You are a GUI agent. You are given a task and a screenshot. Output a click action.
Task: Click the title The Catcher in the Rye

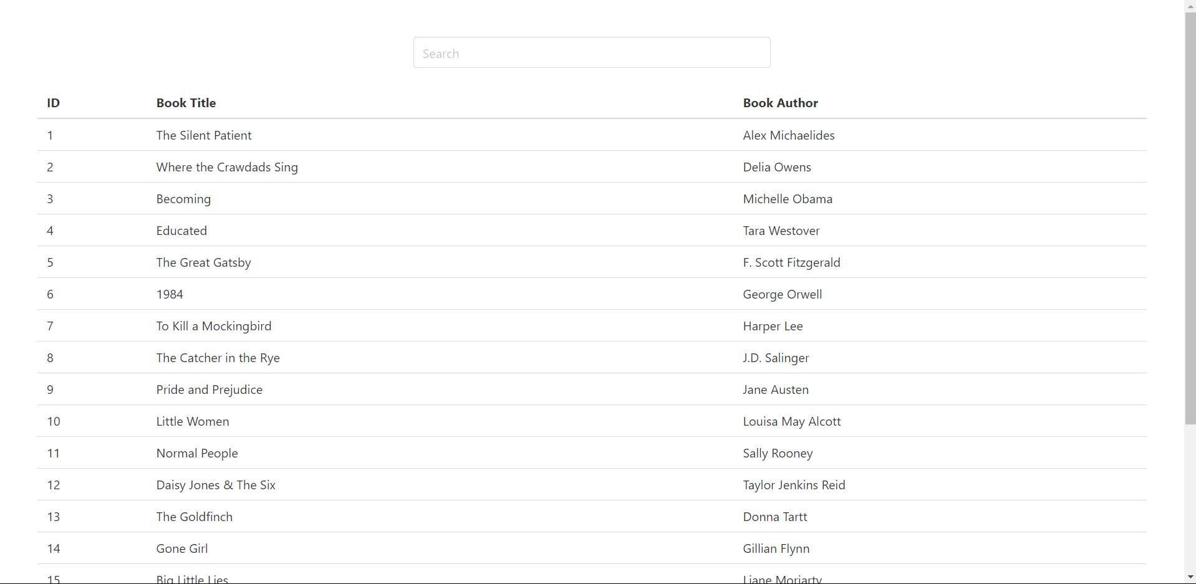coord(218,358)
